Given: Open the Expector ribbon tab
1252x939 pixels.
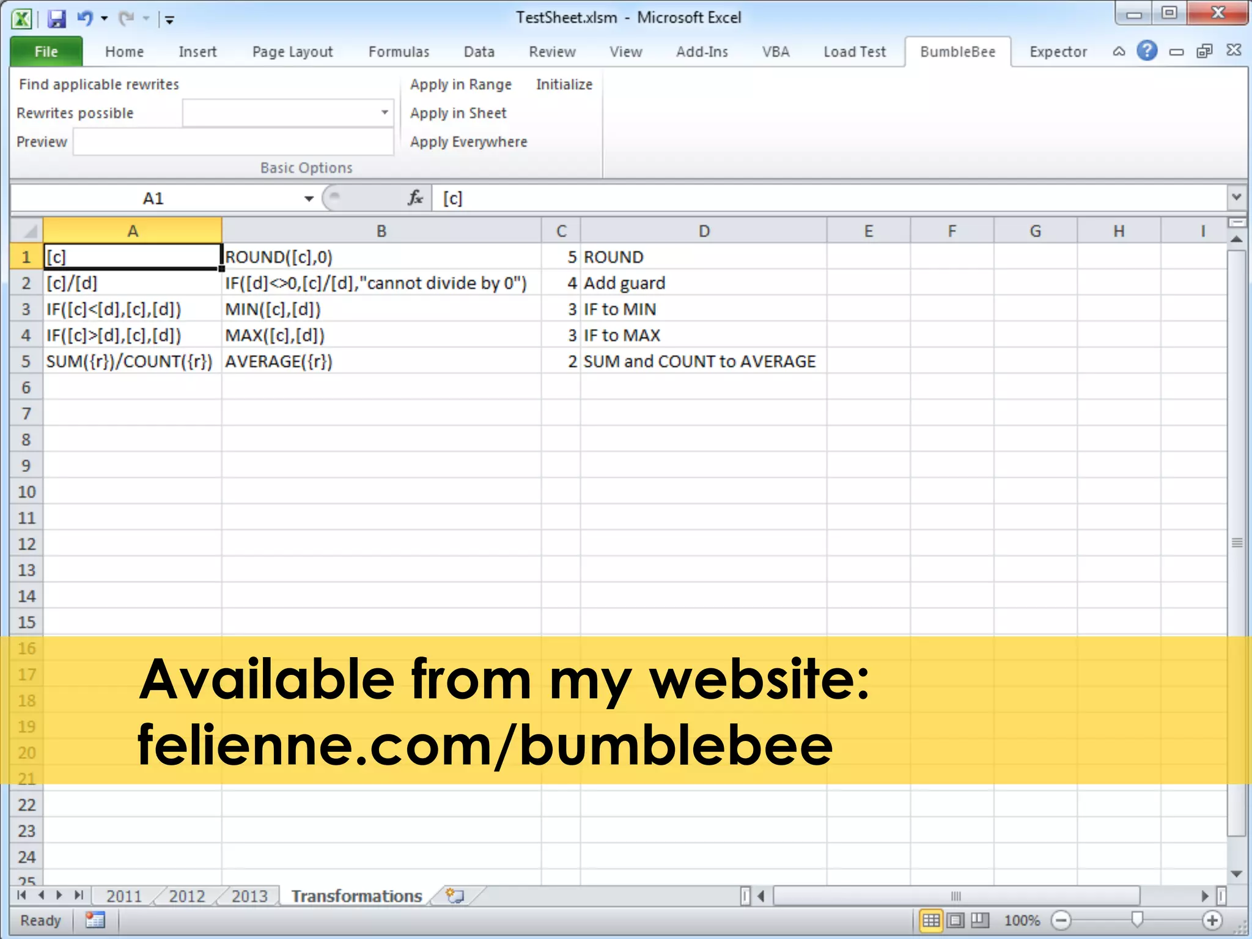Looking at the screenshot, I should [x=1058, y=51].
